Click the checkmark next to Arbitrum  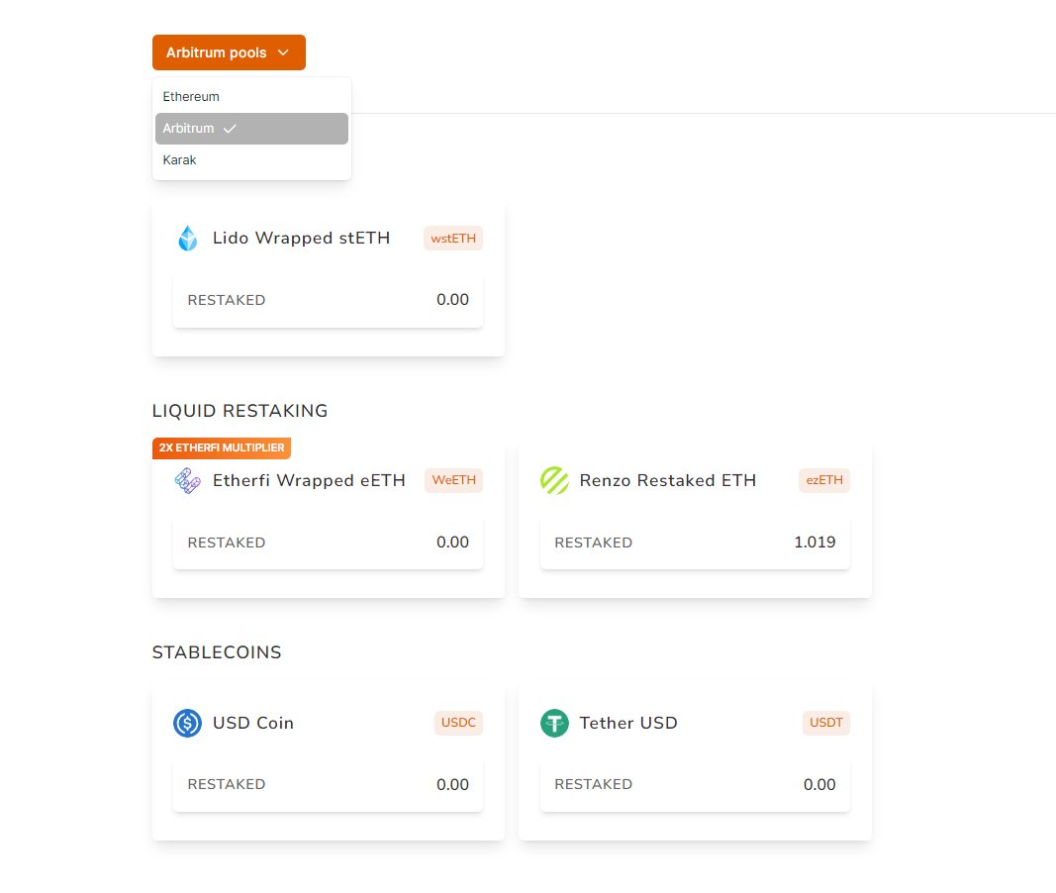tap(230, 129)
